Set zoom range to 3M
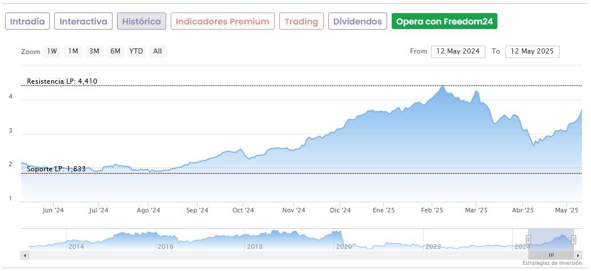The height and width of the screenshot is (271, 591). click(x=94, y=51)
